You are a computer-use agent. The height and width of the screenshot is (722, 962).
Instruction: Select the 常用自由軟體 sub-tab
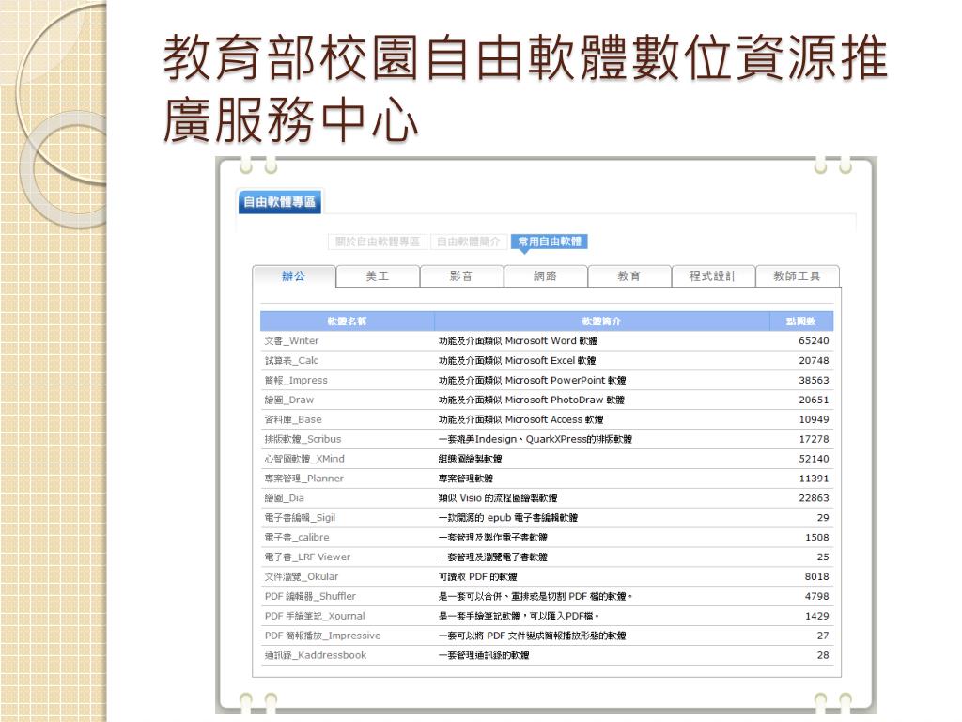550,242
